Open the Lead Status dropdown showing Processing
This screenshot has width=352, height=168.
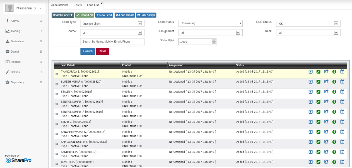tap(210, 23)
